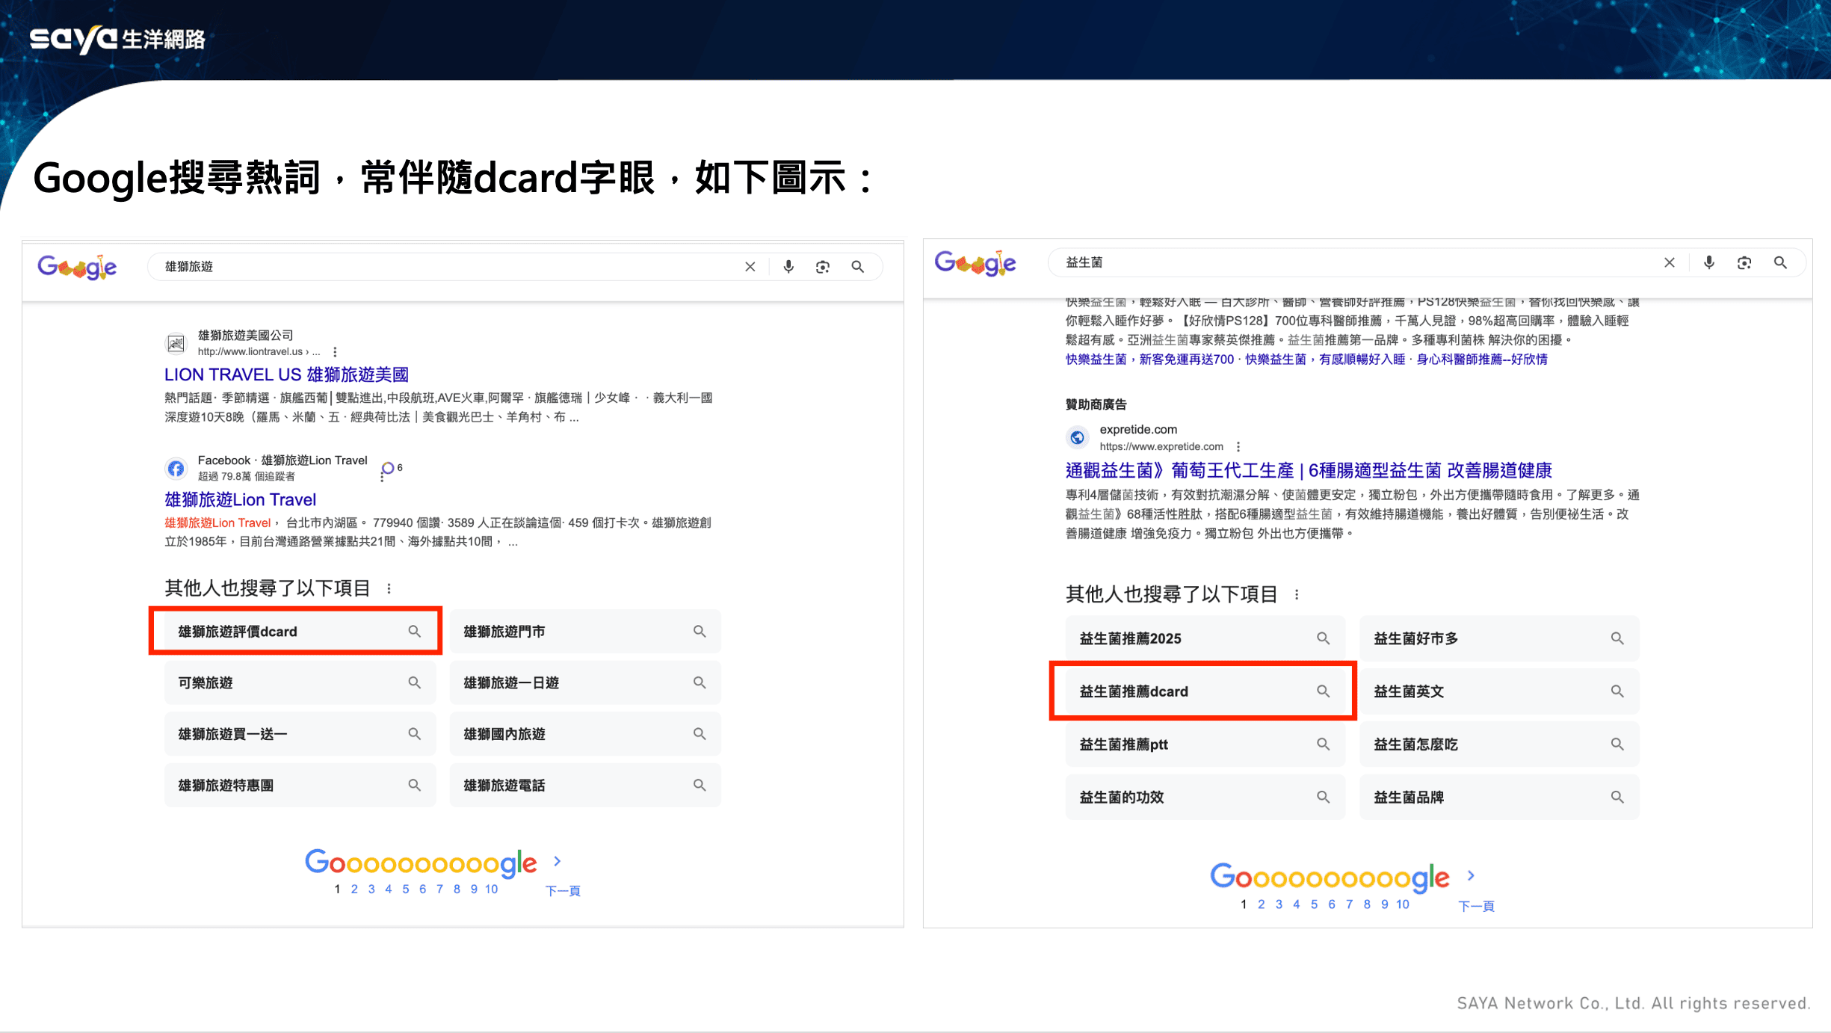Image resolution: width=1831 pixels, height=1033 pixels.
Task: Open image search (Lens) in 雄獅旅遊 search bar
Action: tap(823, 267)
